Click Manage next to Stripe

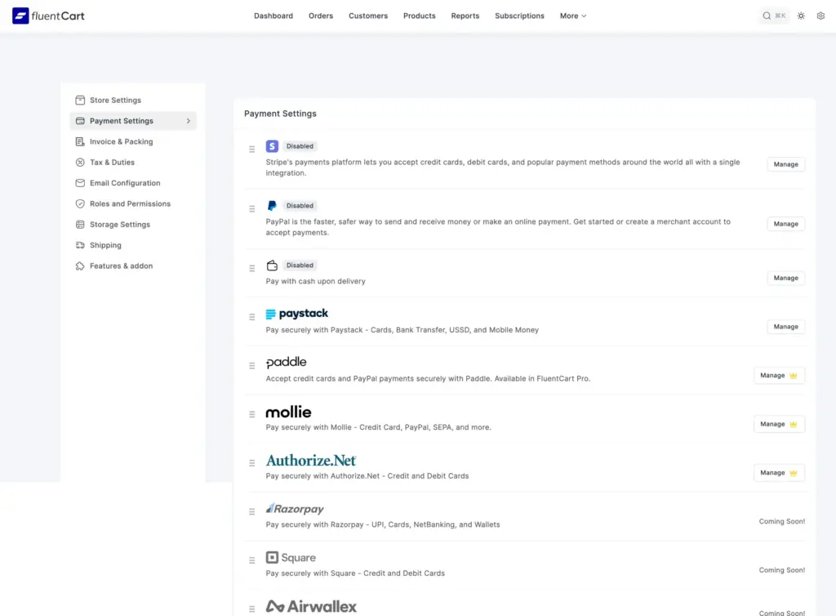[x=785, y=164]
